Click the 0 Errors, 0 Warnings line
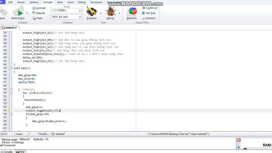 click(13, 142)
